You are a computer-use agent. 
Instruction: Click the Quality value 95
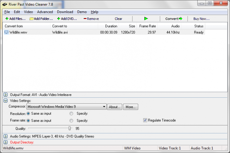pos(77,128)
